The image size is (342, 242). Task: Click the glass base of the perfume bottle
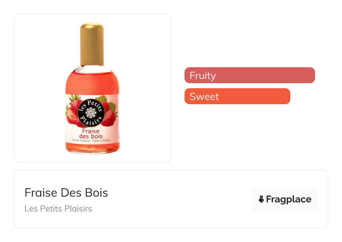coord(92,149)
